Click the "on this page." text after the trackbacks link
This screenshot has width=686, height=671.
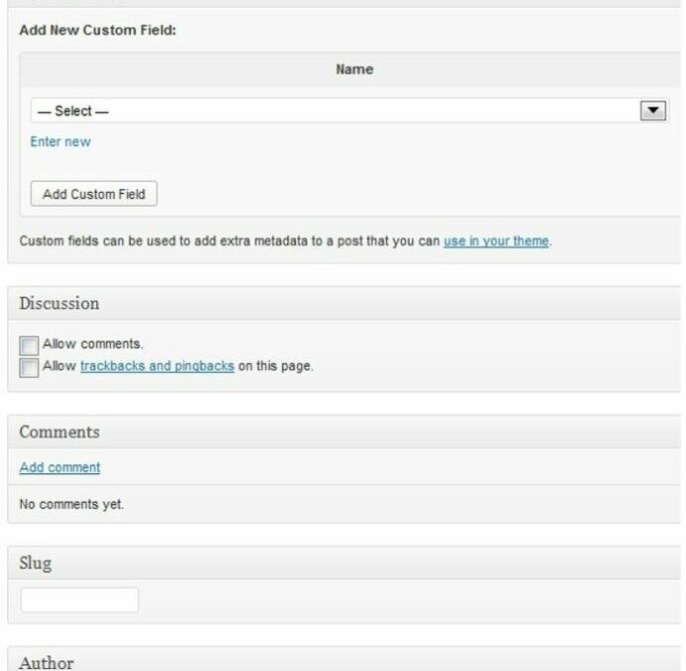[x=276, y=366]
